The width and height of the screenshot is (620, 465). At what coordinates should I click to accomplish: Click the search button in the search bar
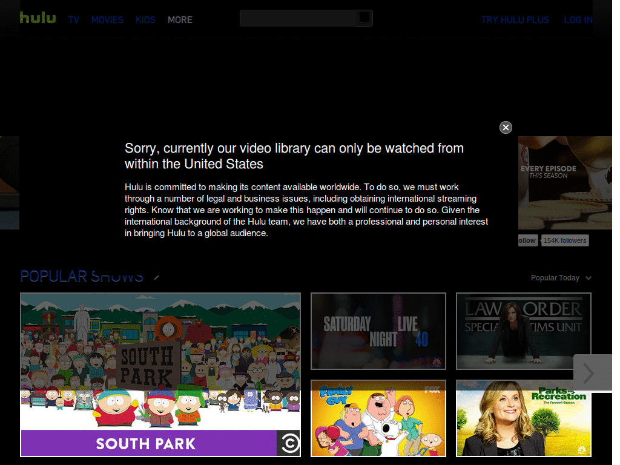click(363, 18)
